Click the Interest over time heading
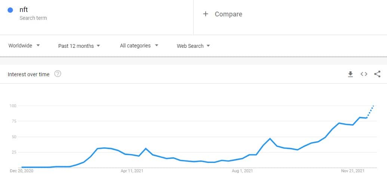This screenshot has width=387, height=176. [28, 74]
